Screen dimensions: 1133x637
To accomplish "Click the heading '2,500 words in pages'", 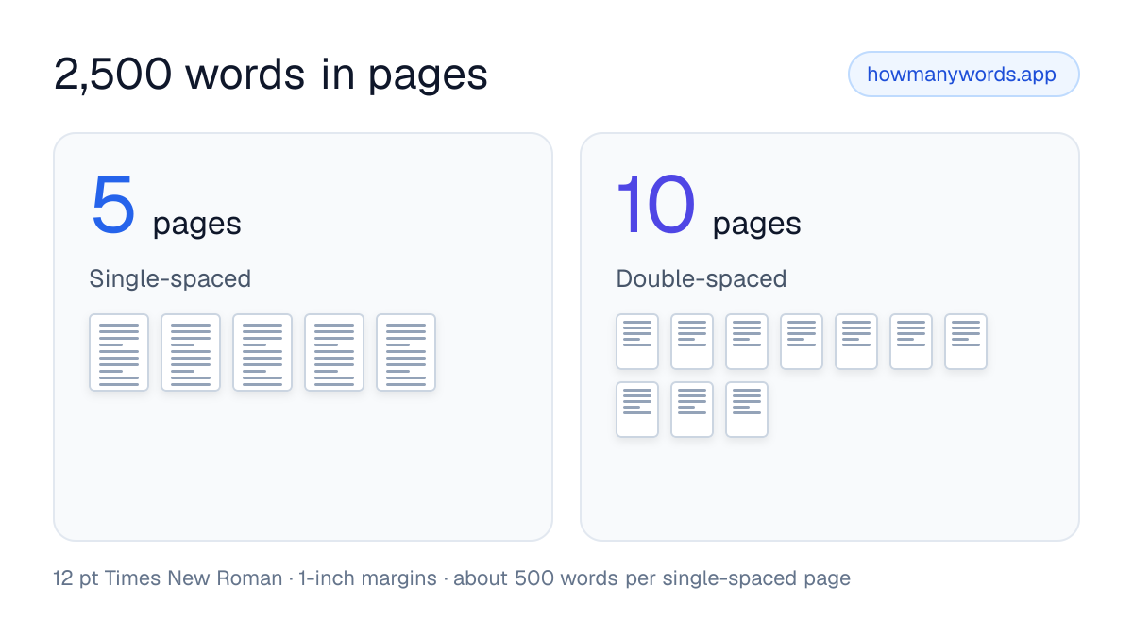I will (271, 75).
